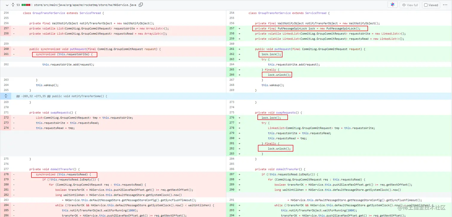Click the View full button

[x=410, y=5]
